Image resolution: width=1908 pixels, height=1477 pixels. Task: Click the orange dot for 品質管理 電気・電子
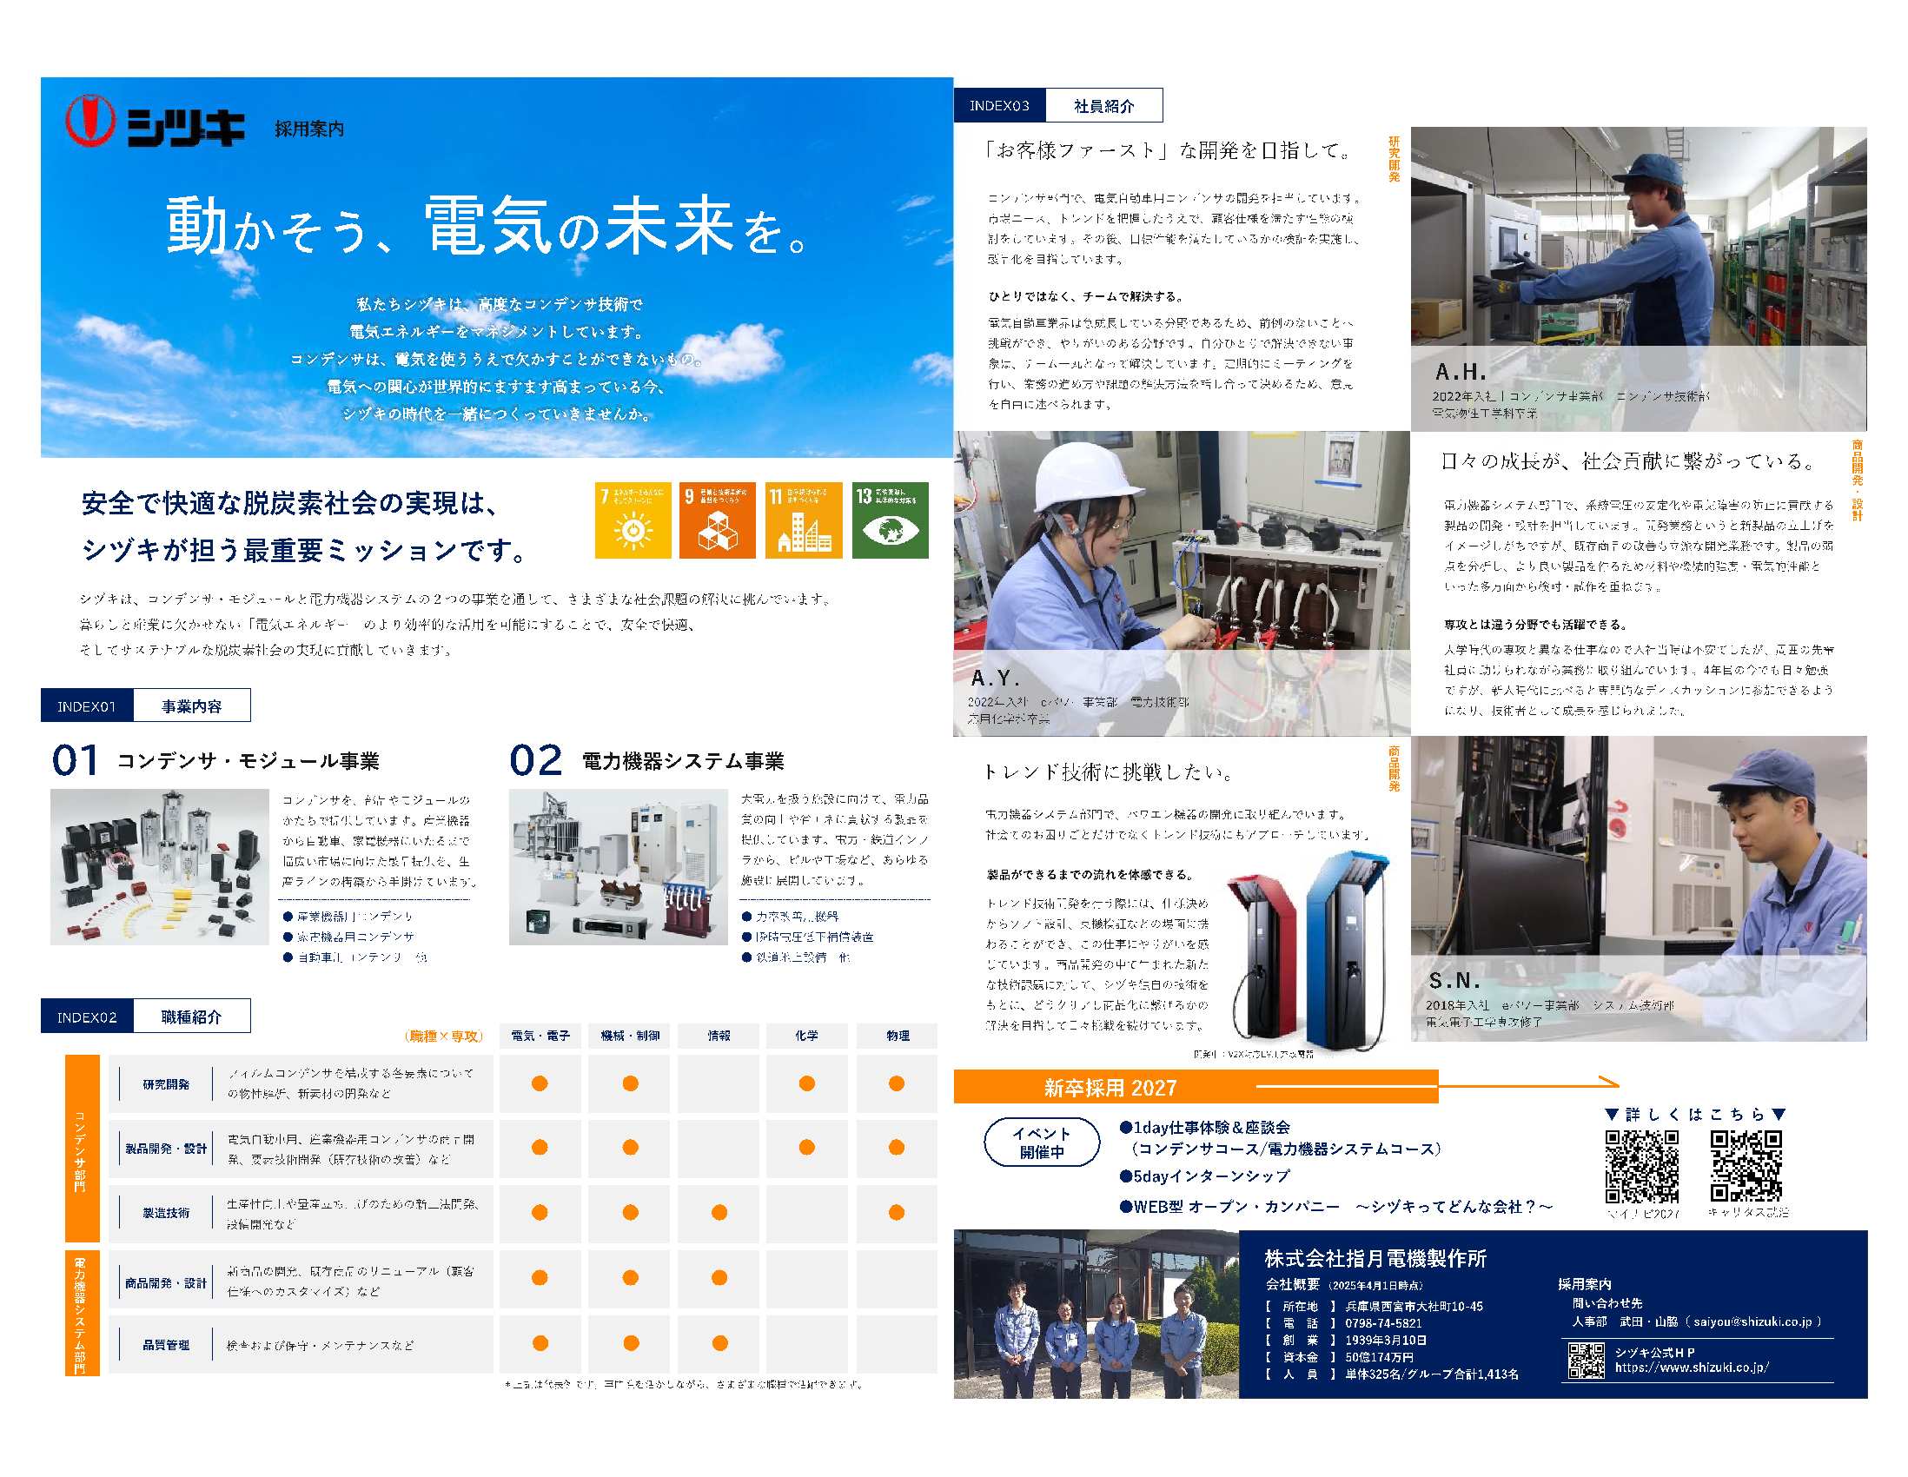[540, 1343]
